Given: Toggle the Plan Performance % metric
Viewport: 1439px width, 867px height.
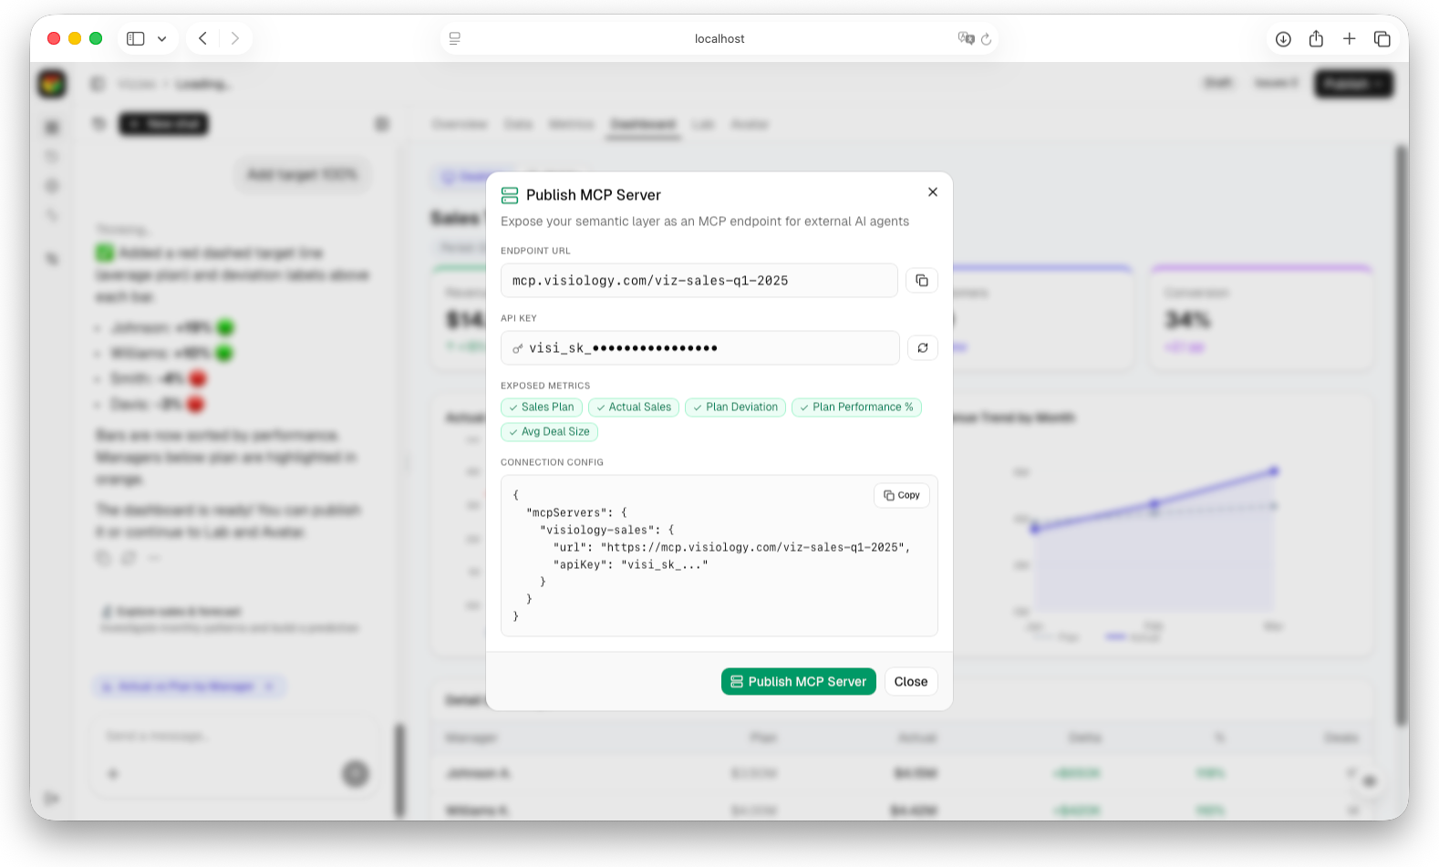Looking at the screenshot, I should [x=856, y=408].
